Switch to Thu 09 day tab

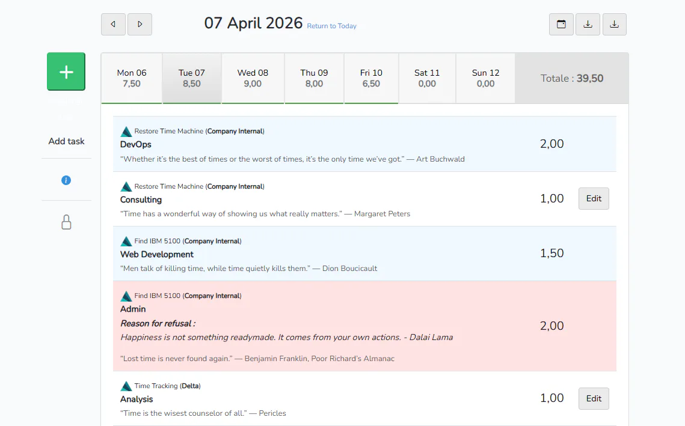314,78
